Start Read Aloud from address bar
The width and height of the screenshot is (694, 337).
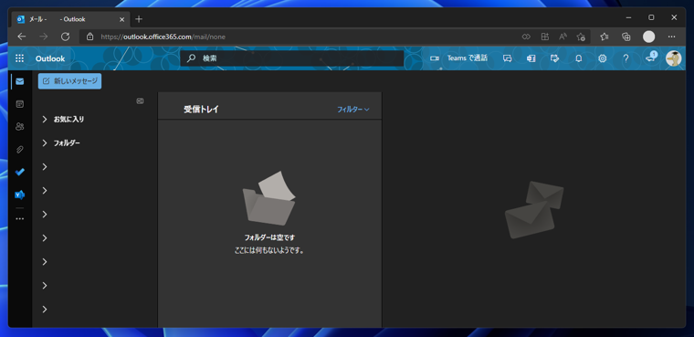point(563,37)
